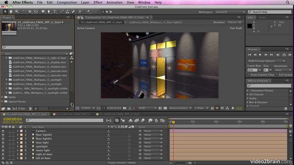Click the Search Help field
Screen dimensions: 294x165
pyautogui.click(x=269, y=12)
